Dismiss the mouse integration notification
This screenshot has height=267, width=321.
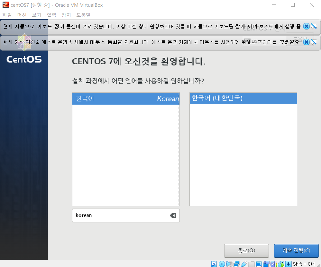(x=306, y=42)
